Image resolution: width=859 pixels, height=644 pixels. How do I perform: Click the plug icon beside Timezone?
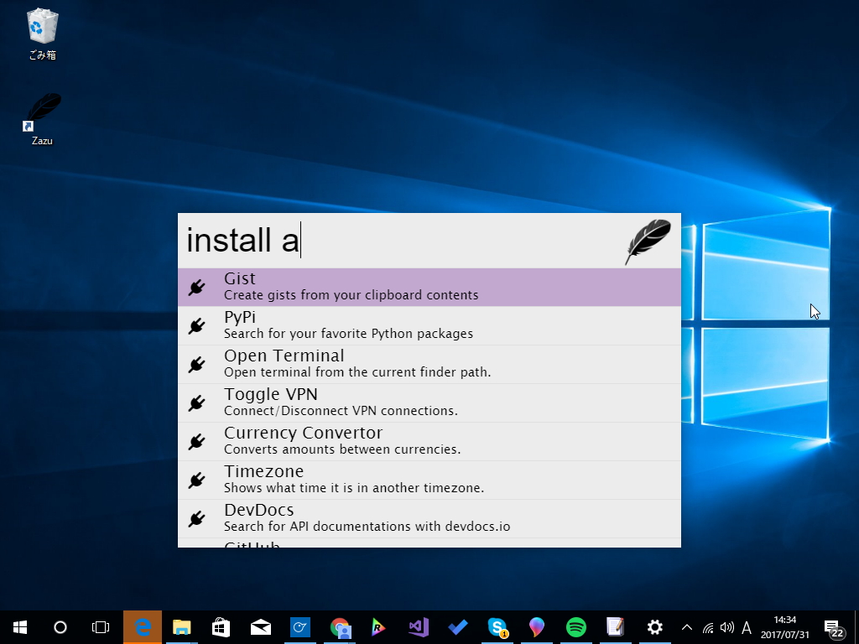(x=197, y=479)
